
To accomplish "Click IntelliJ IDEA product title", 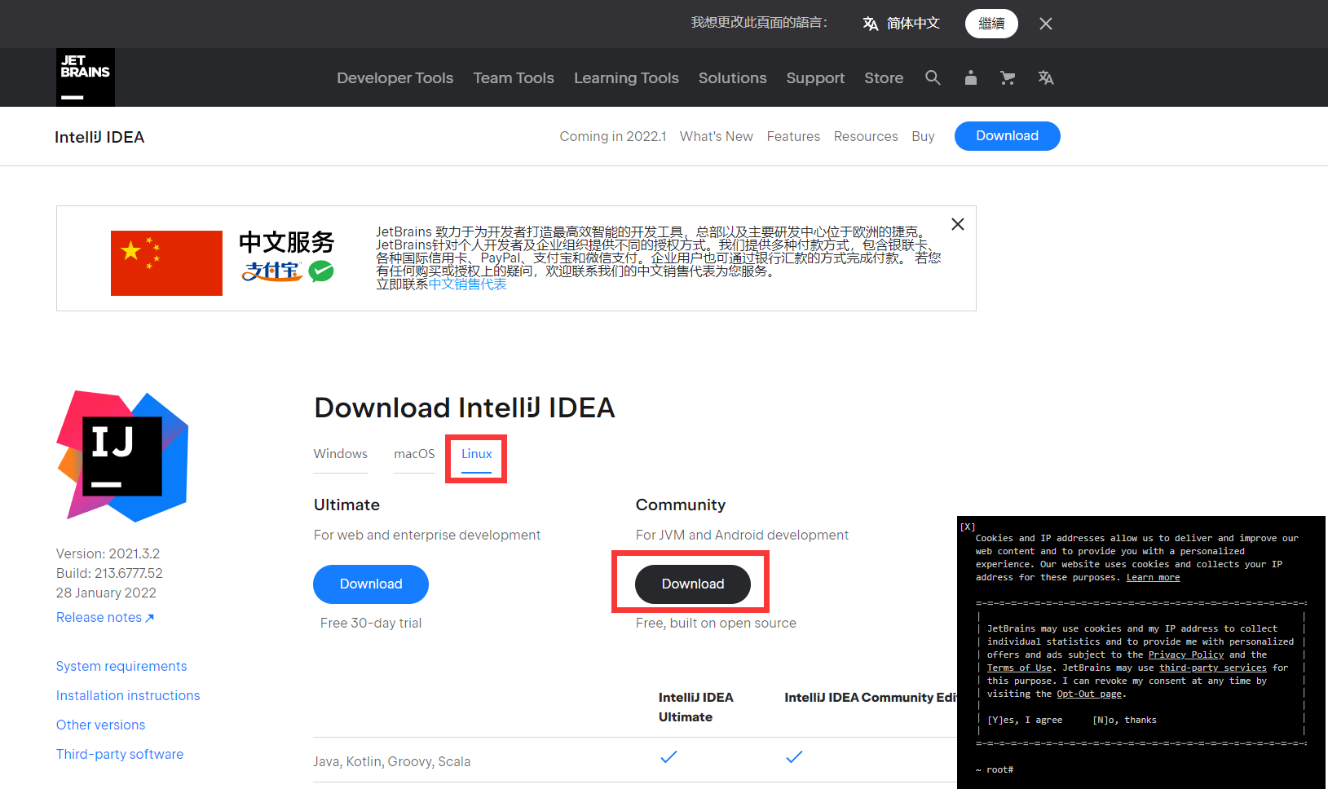I will pos(99,137).
